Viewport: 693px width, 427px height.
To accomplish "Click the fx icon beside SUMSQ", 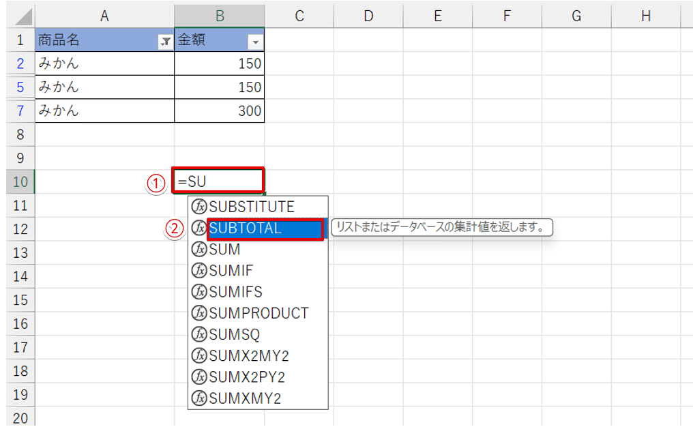I will 199,334.
